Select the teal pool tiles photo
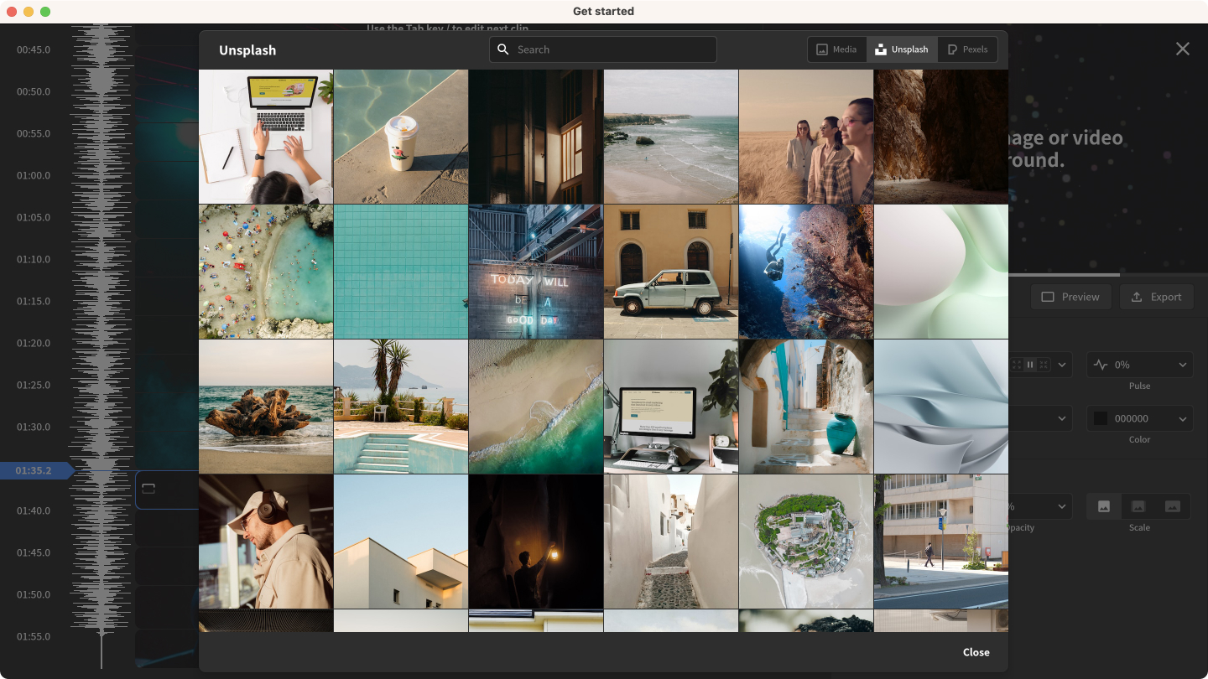 (x=401, y=272)
